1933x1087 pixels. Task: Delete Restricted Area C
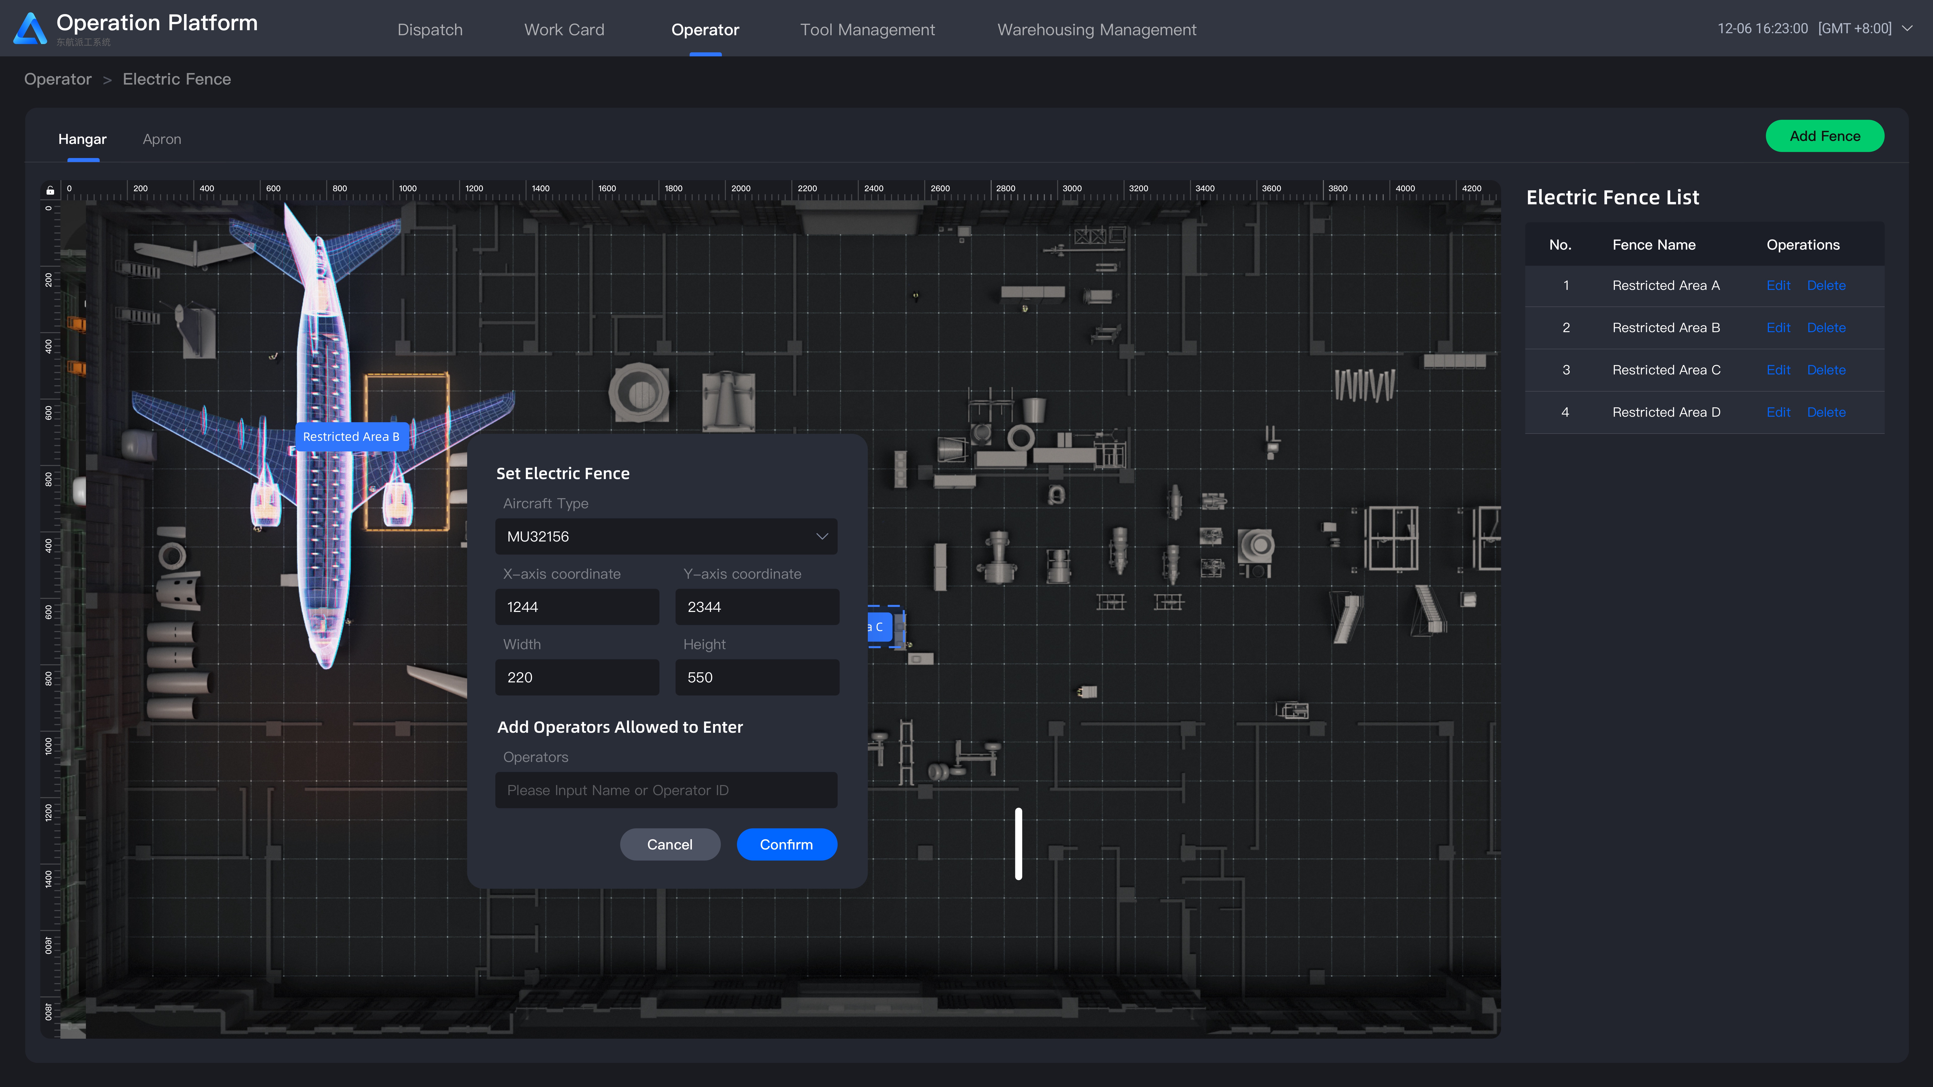1827,370
